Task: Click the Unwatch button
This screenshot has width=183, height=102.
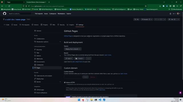Action: point(146,20)
